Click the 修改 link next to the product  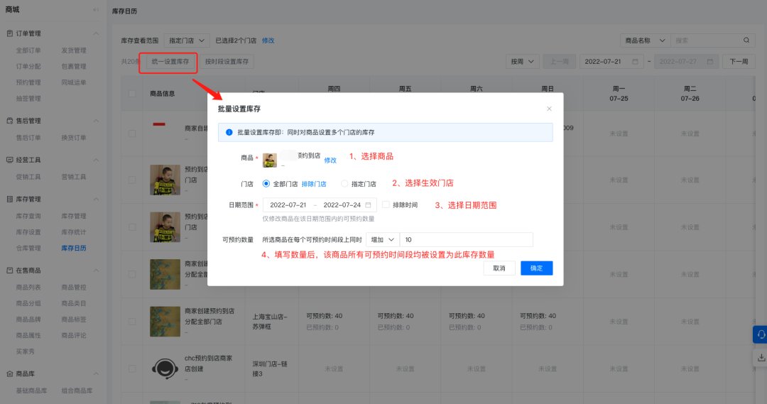click(330, 160)
